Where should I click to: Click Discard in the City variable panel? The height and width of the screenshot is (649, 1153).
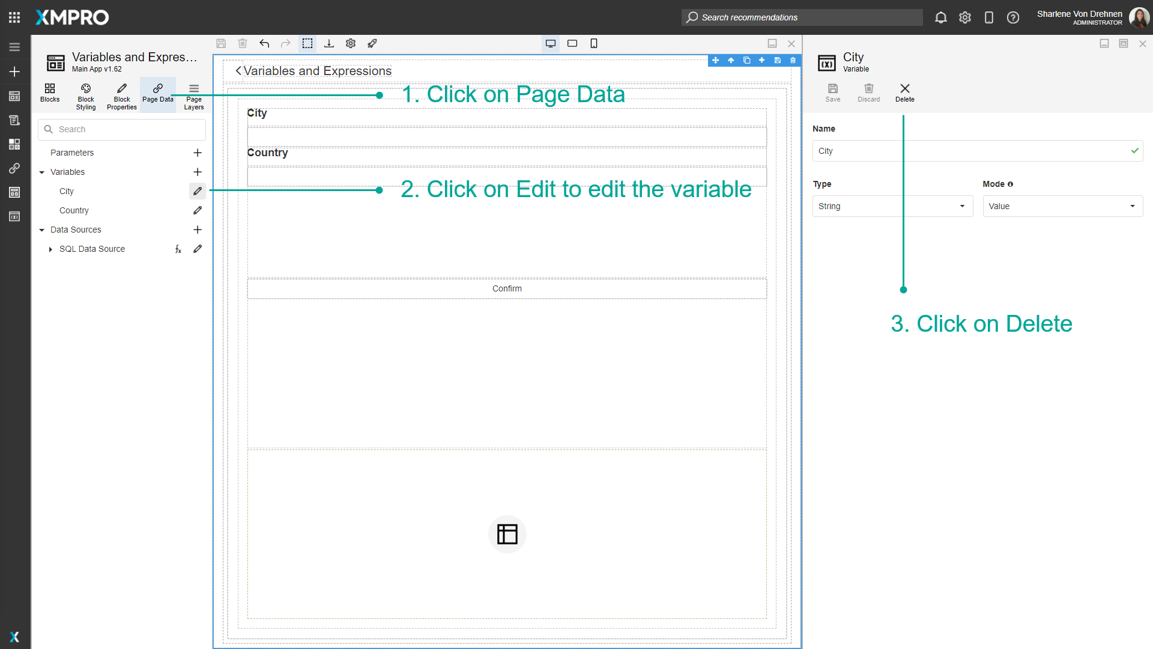click(868, 92)
